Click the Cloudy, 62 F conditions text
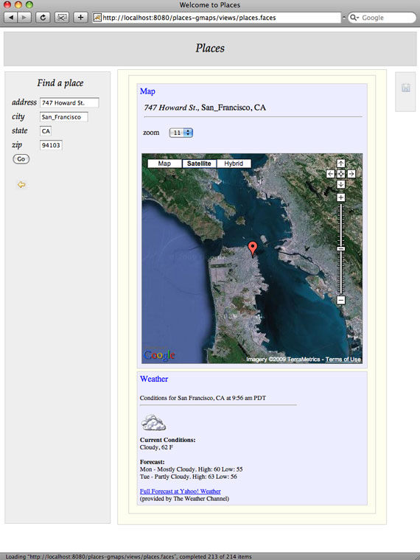The height and width of the screenshot is (560, 420). (x=156, y=447)
